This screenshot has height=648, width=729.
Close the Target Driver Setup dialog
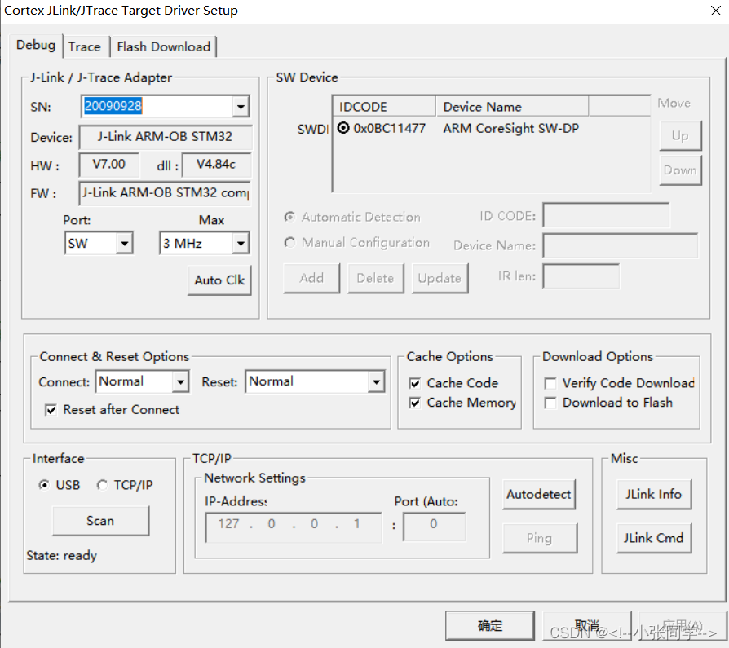pos(715,11)
